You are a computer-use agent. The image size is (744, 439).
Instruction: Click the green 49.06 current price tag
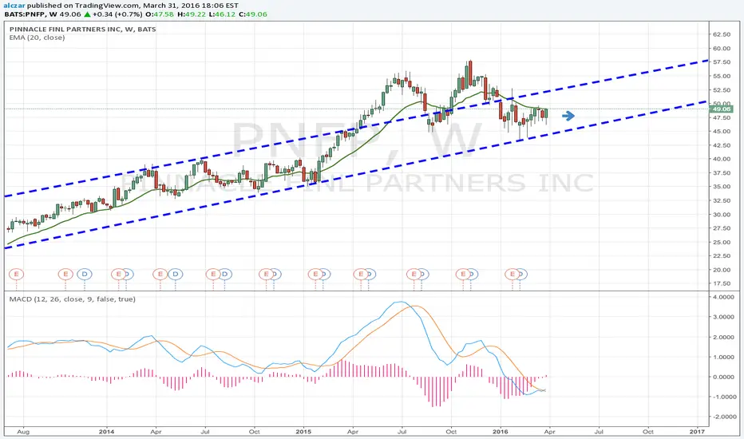721,109
